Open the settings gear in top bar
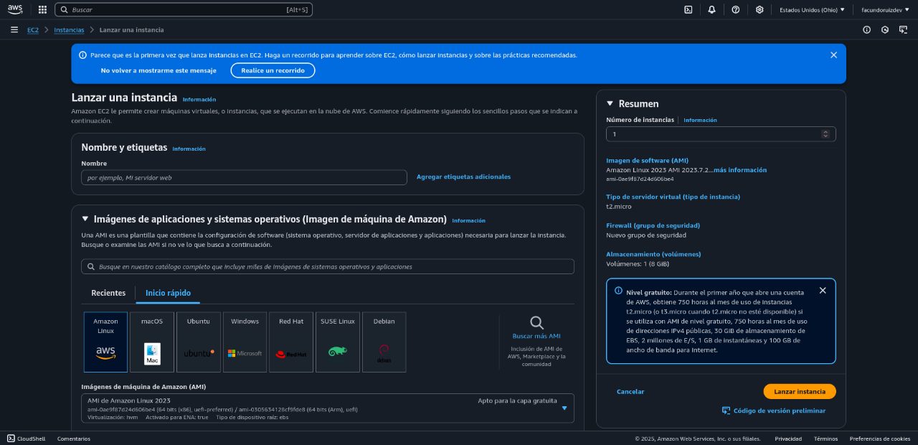The image size is (918, 445). click(760, 10)
